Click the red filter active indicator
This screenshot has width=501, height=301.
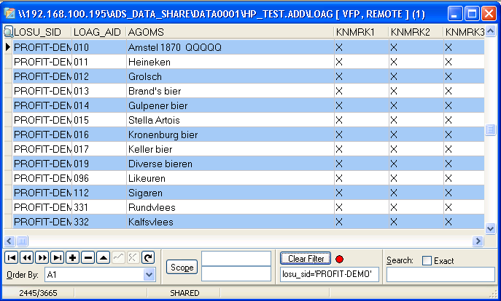click(x=340, y=260)
